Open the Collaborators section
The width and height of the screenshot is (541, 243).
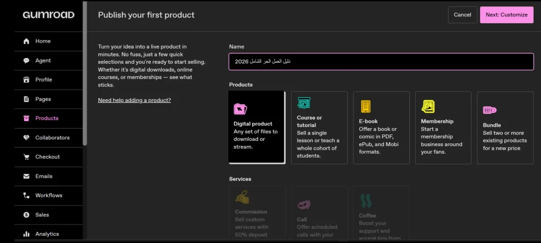pyautogui.click(x=49, y=138)
